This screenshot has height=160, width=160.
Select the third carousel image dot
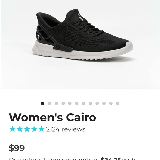point(56,103)
